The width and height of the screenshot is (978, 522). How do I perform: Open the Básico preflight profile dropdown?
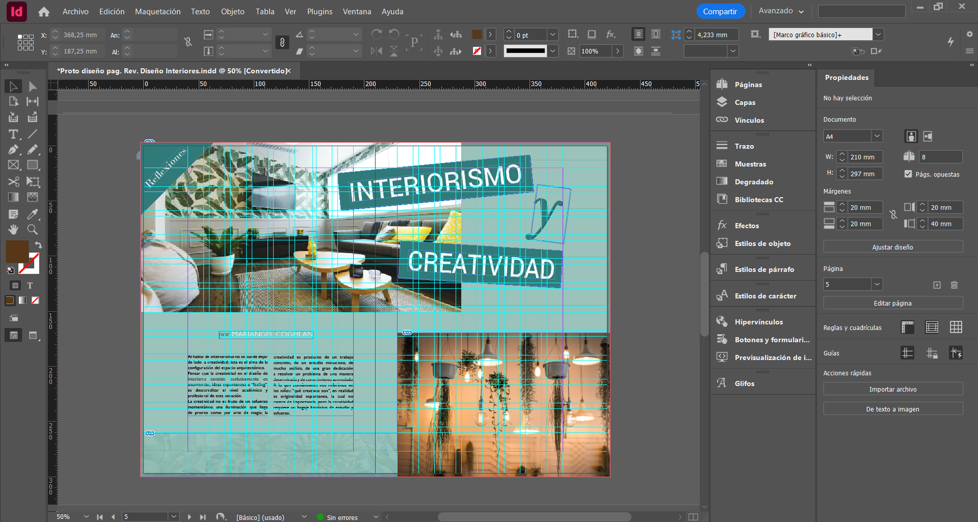(x=304, y=517)
